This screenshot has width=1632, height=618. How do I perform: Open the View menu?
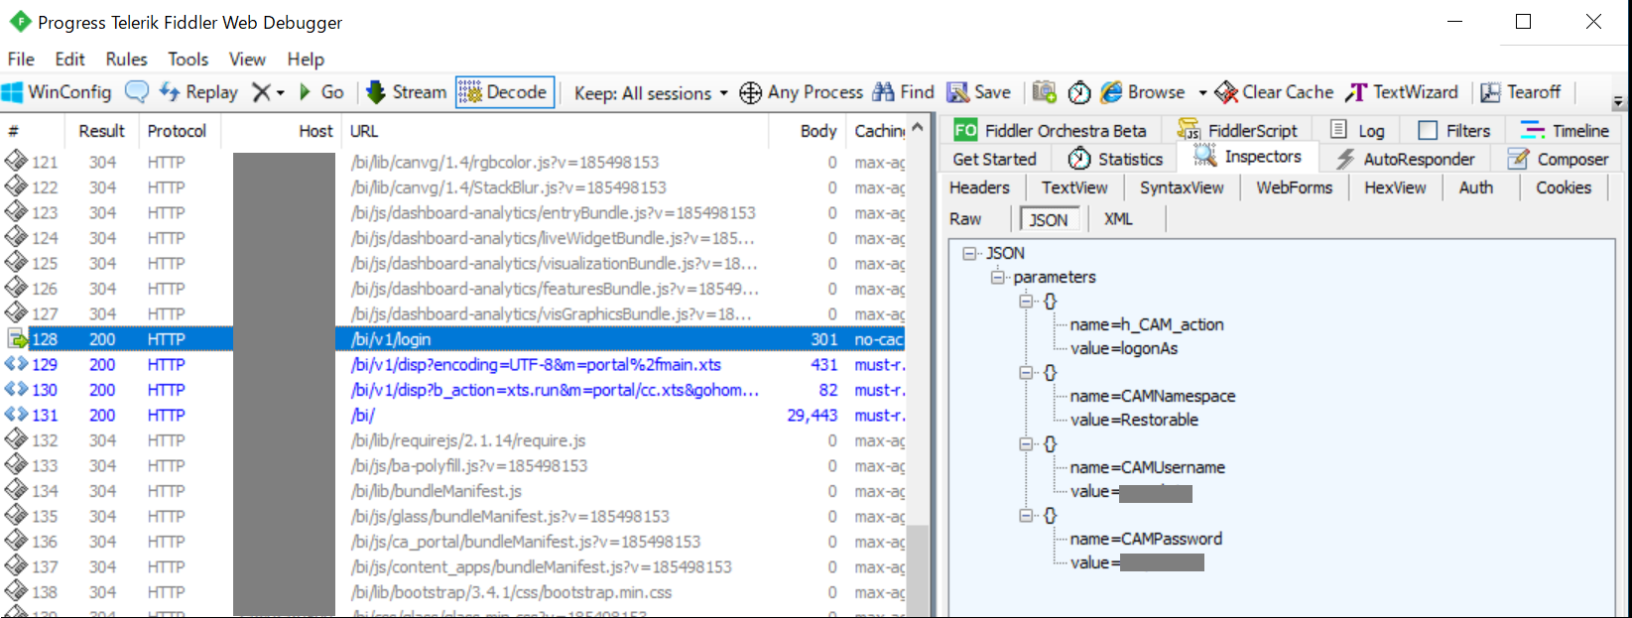(247, 60)
